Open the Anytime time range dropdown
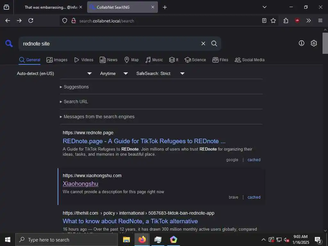The height and width of the screenshot is (246, 328). [114, 73]
